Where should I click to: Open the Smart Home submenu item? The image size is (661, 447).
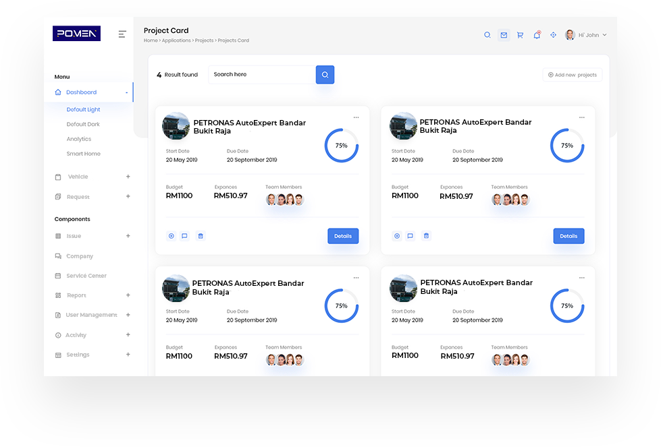pyautogui.click(x=84, y=154)
